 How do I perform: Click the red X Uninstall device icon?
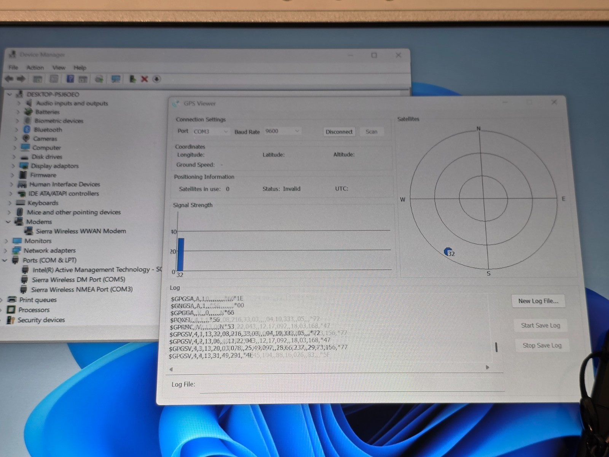[x=144, y=79]
